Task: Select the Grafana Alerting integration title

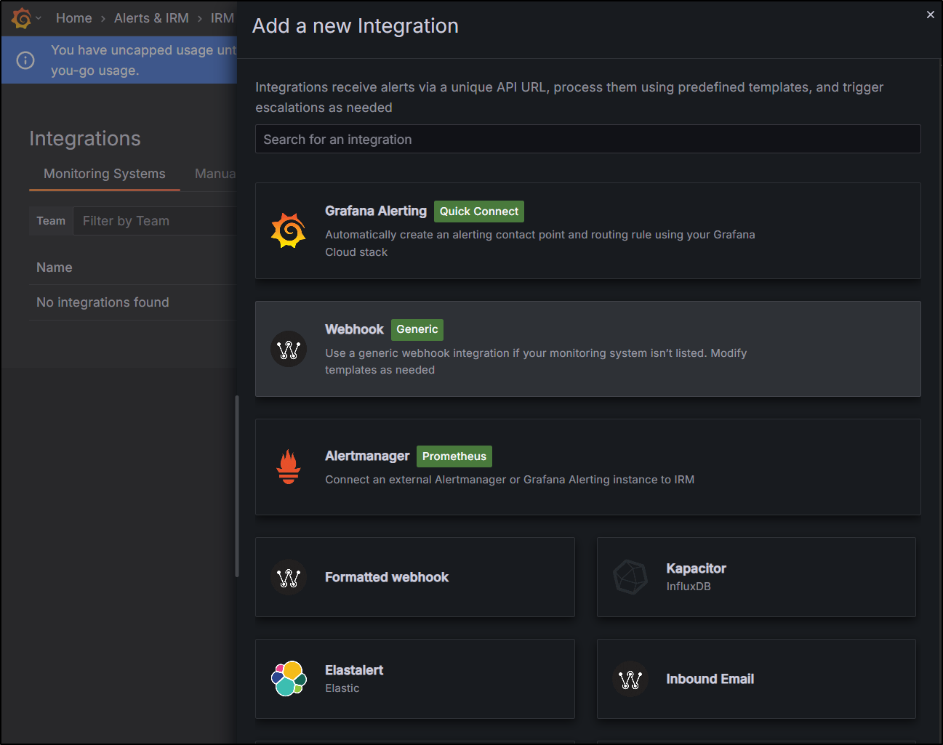Action: [x=376, y=211]
